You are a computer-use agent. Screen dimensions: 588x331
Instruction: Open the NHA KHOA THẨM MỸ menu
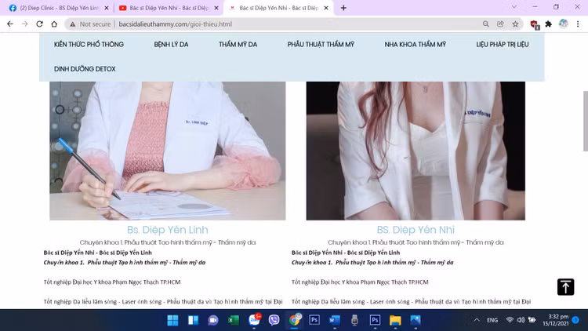(415, 45)
